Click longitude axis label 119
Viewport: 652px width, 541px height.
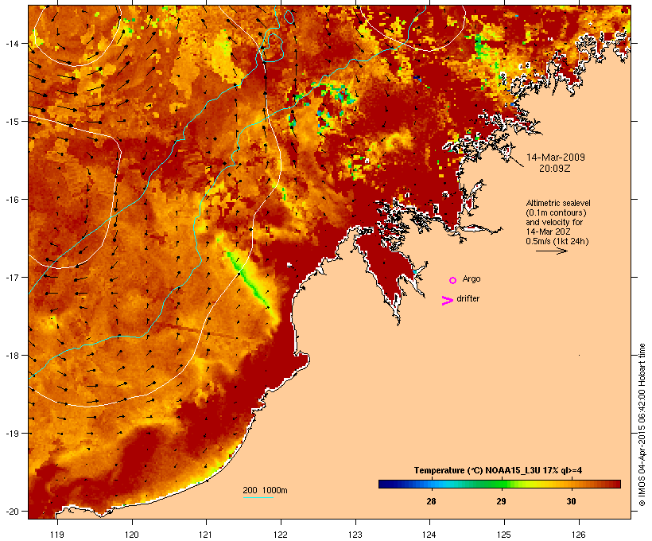point(57,535)
